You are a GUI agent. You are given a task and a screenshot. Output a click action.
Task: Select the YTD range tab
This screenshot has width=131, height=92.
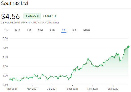52,30
